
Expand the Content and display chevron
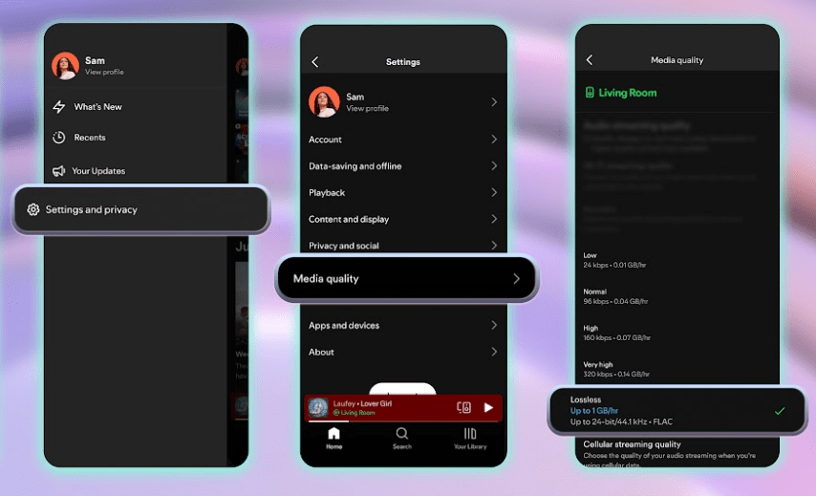pyautogui.click(x=494, y=219)
